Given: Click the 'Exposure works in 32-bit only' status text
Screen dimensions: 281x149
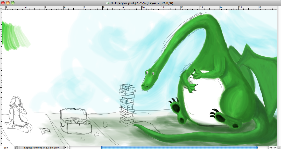Looking at the screenshot, I should click(x=41, y=147).
